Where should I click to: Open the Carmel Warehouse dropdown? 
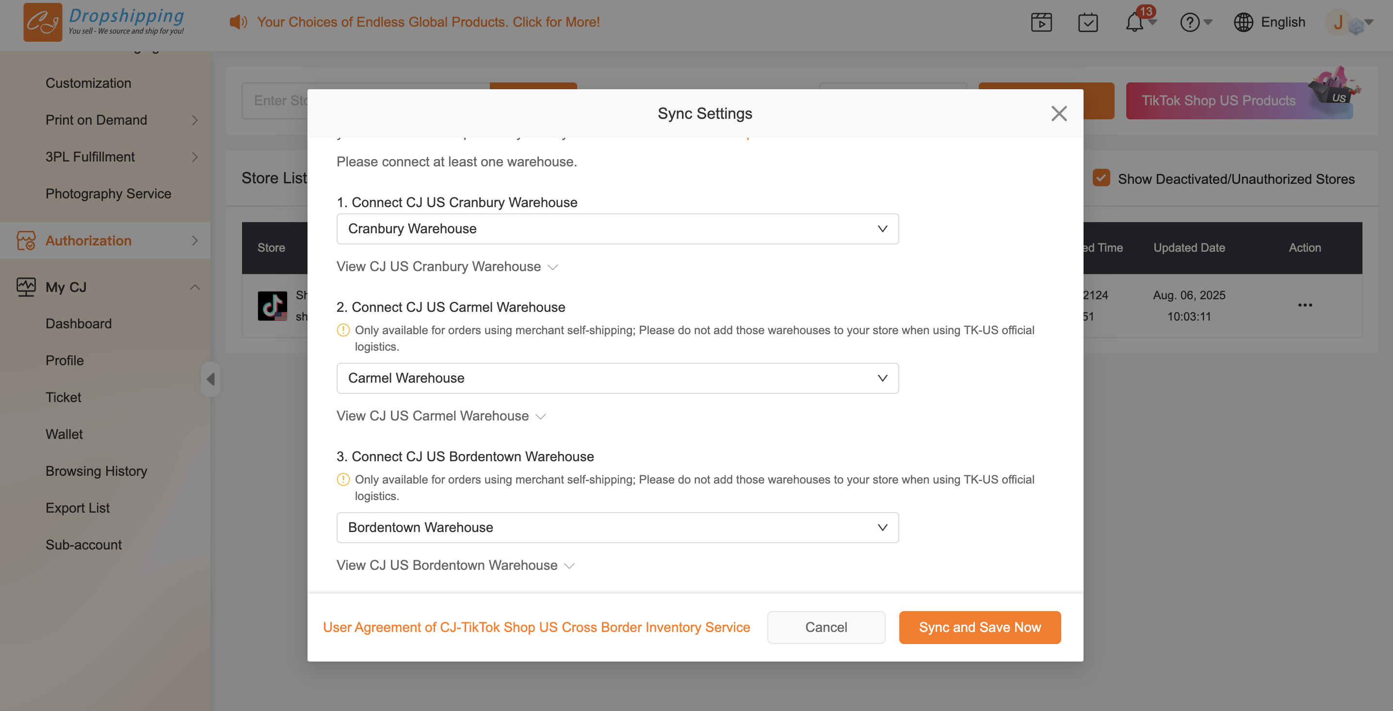click(617, 378)
